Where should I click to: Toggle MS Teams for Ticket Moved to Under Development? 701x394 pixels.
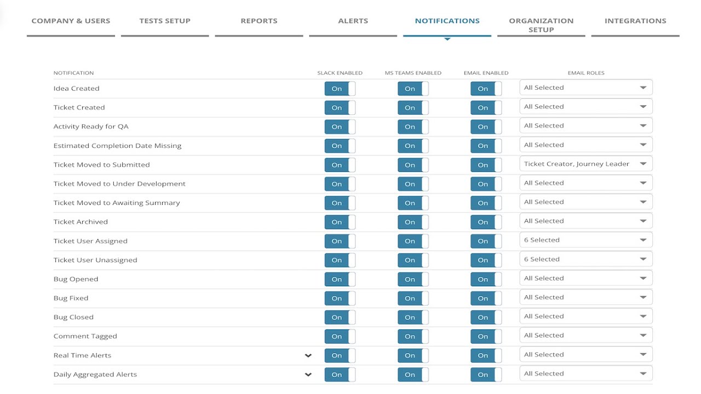pos(413,184)
